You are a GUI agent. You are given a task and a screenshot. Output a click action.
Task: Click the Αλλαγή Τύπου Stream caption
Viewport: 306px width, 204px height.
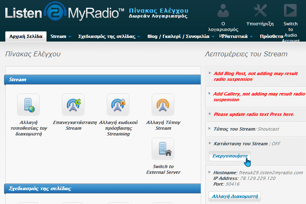click(163, 125)
